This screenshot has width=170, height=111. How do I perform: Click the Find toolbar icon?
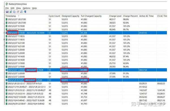pos(21,12)
